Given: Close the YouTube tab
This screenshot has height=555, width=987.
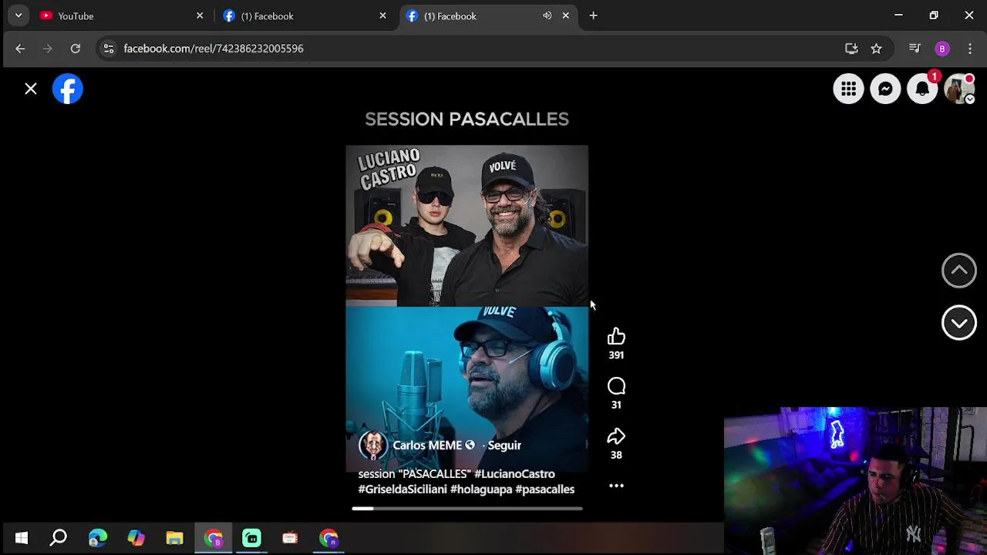Looking at the screenshot, I should (200, 15).
